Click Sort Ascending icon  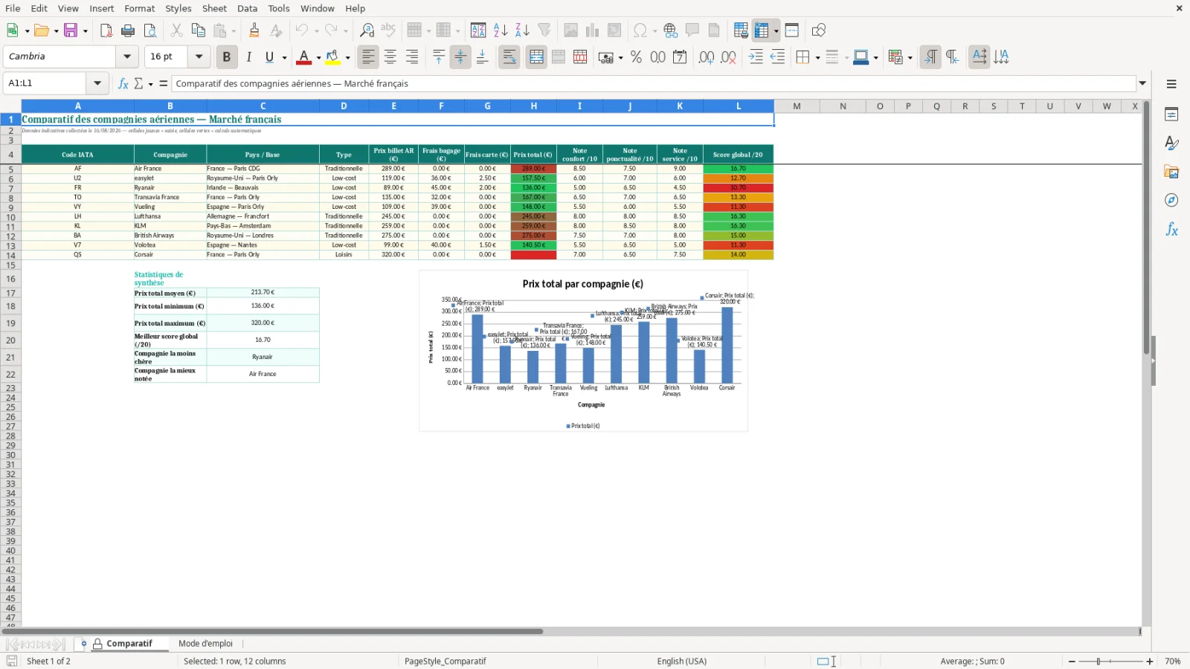coord(501,30)
